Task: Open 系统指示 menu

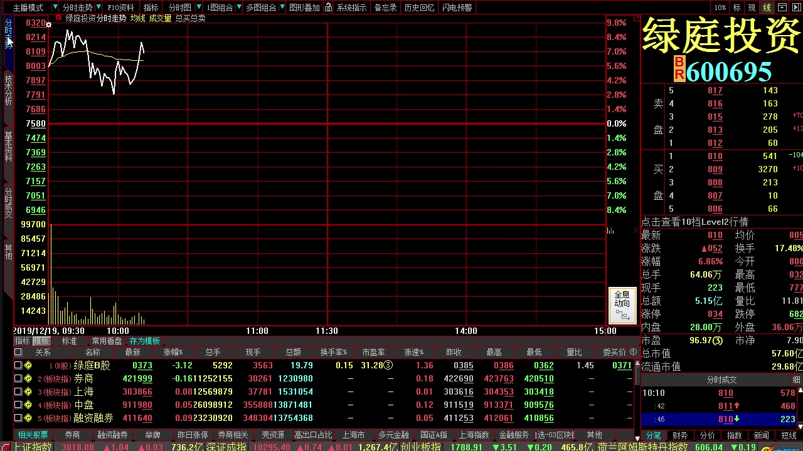Action: (351, 8)
